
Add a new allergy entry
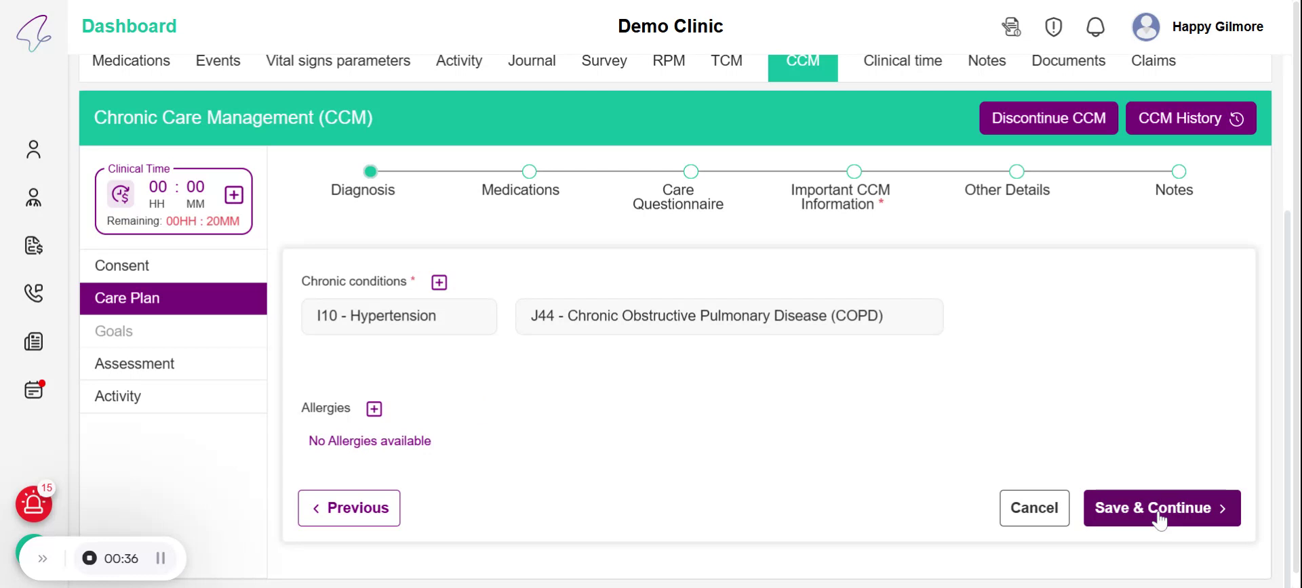point(374,409)
